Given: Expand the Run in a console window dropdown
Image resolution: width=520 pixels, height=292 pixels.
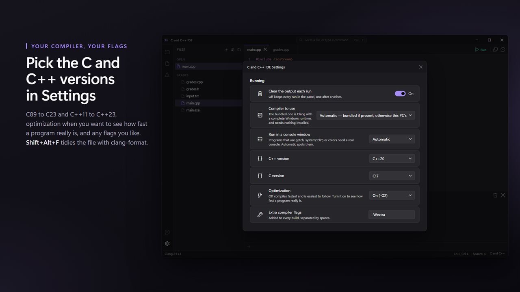Looking at the screenshot, I should click(392, 139).
